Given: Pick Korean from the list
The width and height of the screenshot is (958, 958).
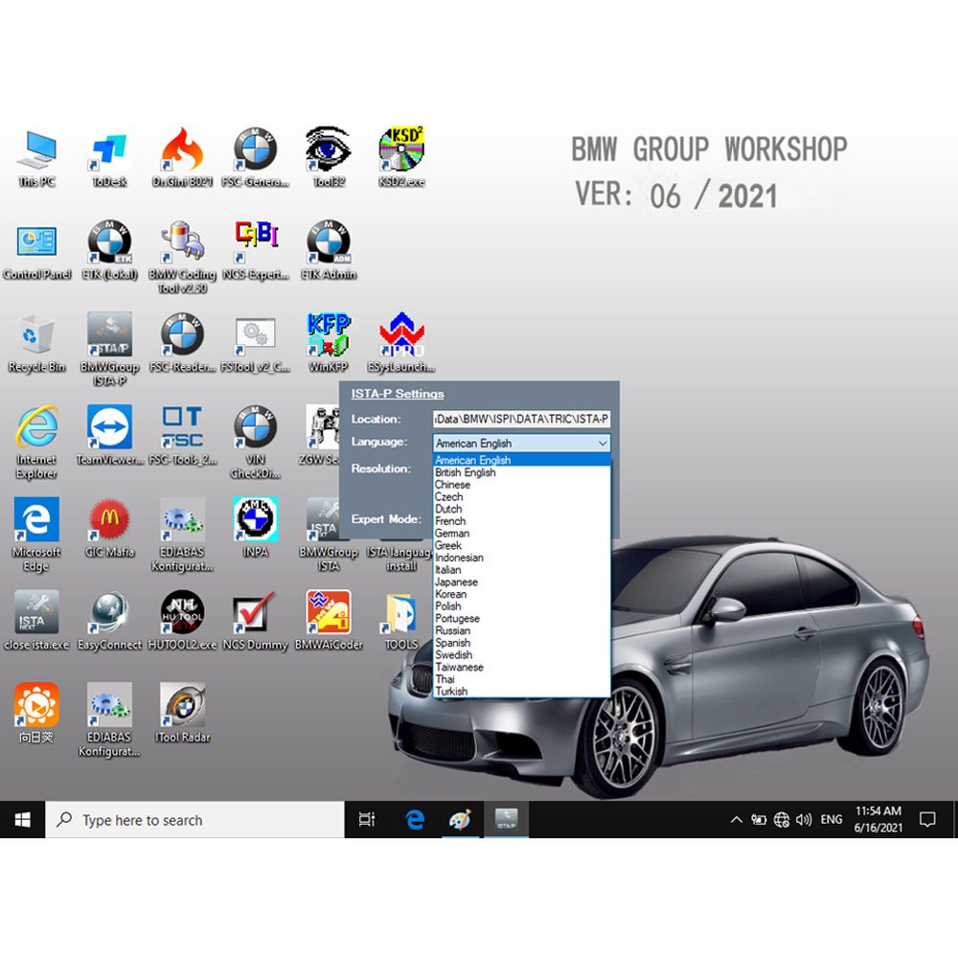Looking at the screenshot, I should [522, 594].
